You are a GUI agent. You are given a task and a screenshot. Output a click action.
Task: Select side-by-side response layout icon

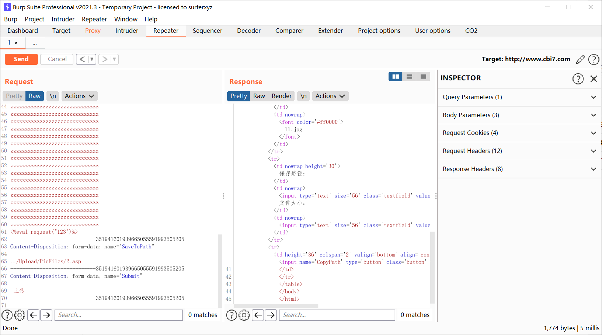(396, 76)
